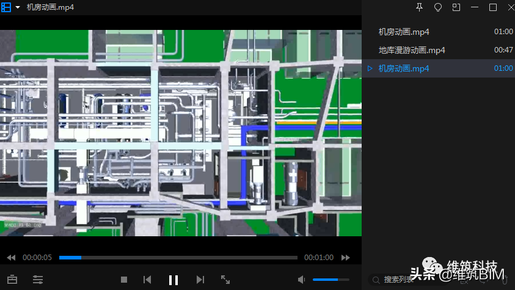Open the toolbox icon in bottom bar
The image size is (515, 290).
click(x=12, y=280)
